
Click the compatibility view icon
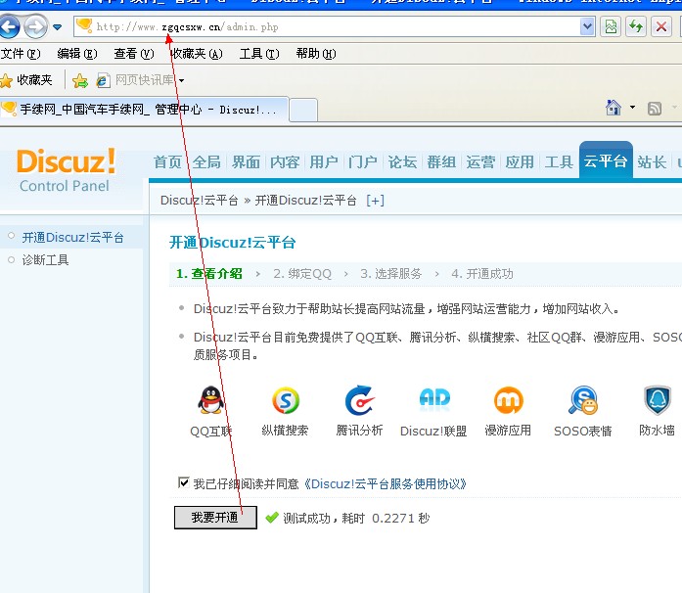click(611, 27)
